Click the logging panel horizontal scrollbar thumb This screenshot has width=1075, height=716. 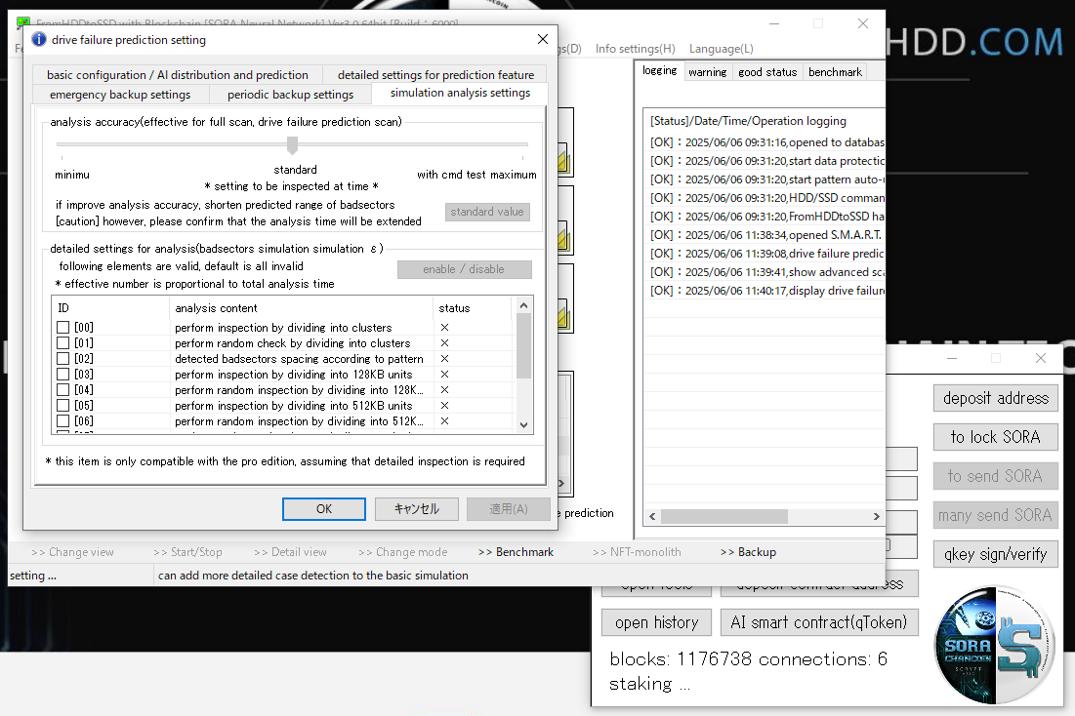pos(724,517)
